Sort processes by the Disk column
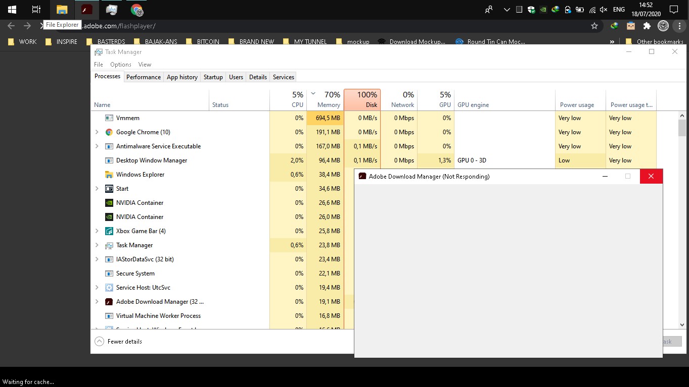 tap(362, 100)
